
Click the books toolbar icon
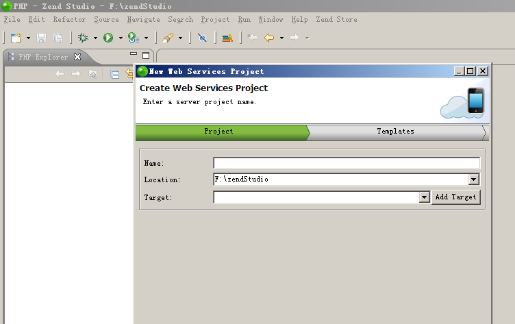(x=227, y=38)
